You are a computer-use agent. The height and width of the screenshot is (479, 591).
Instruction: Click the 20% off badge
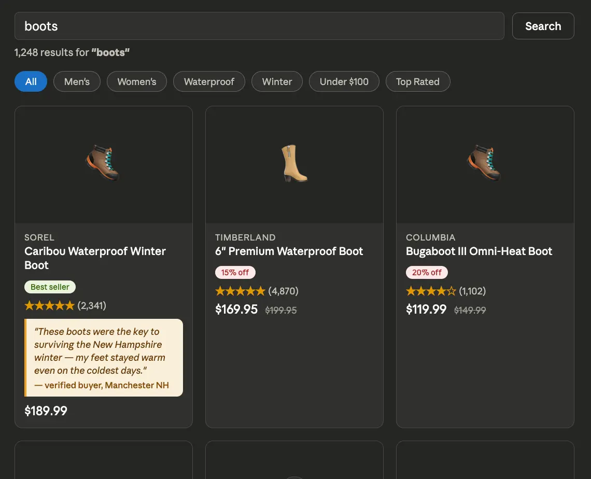coord(427,273)
